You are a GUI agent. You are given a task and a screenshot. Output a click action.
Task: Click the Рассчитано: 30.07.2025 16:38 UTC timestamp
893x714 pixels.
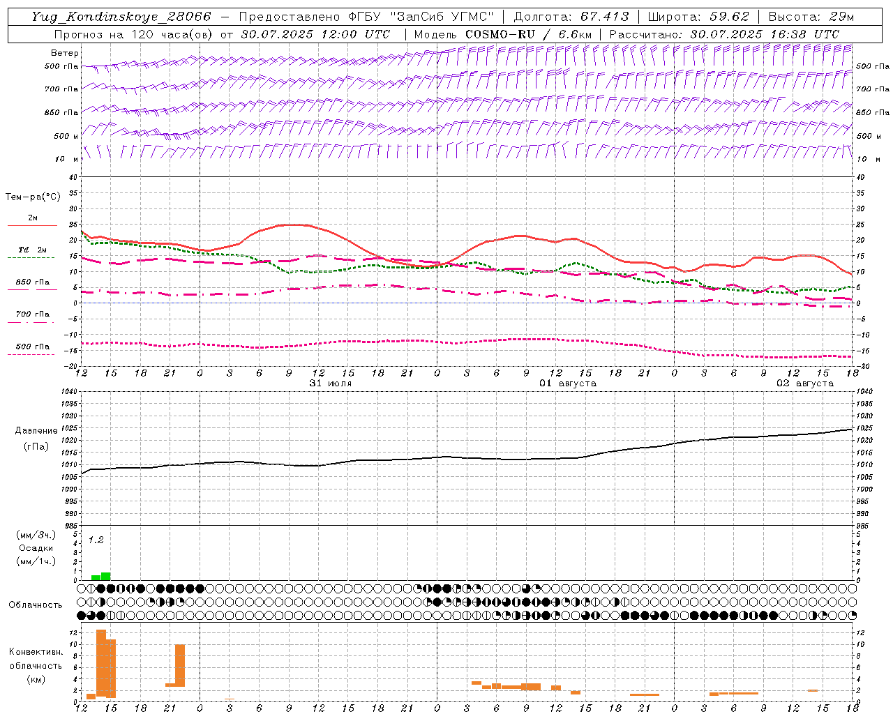[724, 34]
